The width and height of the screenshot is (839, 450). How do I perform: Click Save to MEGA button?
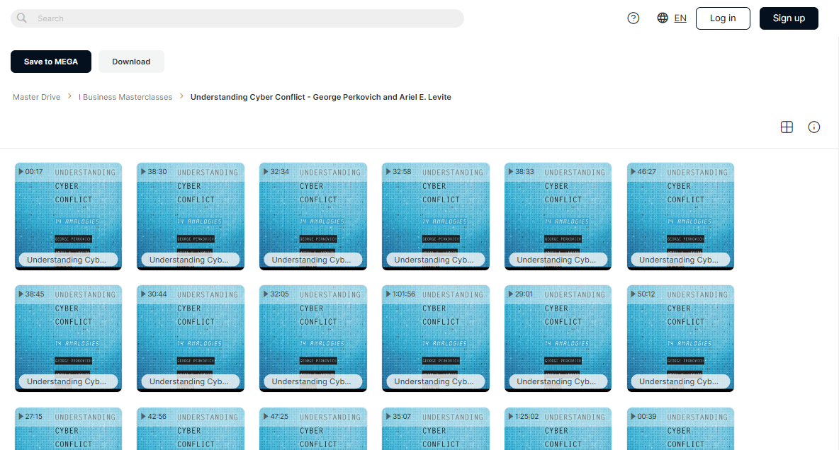point(51,62)
